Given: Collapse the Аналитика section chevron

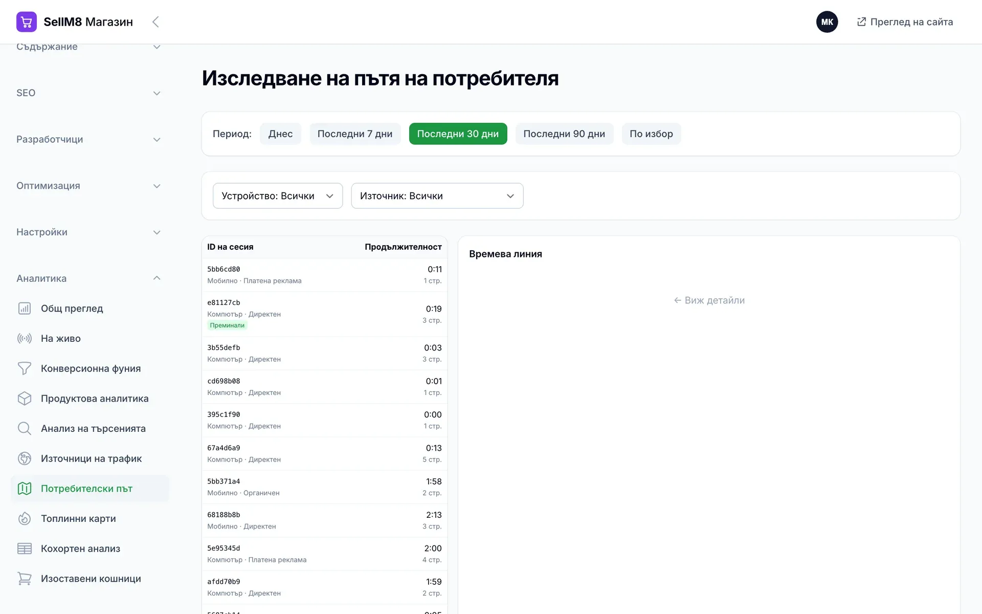Looking at the screenshot, I should pos(157,278).
